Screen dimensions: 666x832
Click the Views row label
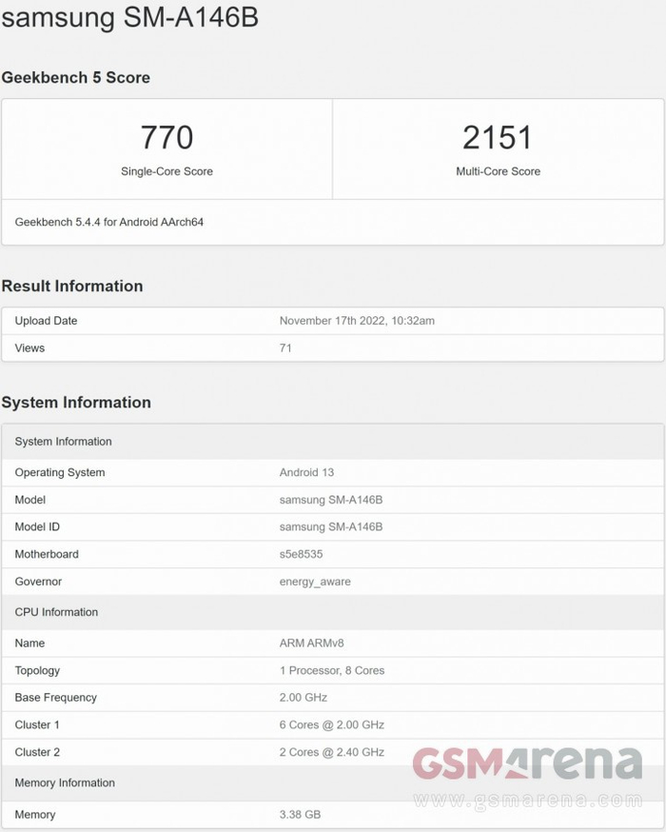(x=29, y=348)
